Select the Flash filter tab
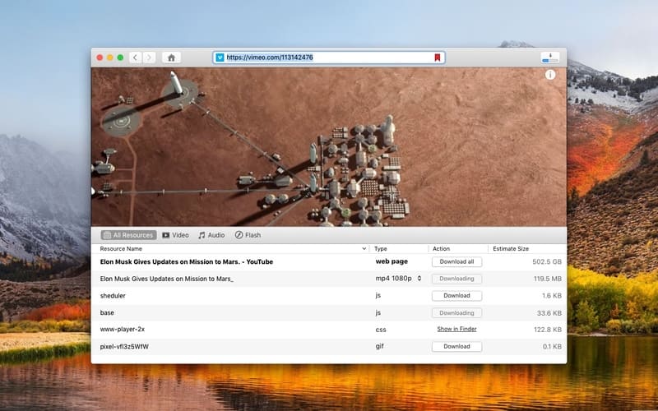Screen dimensions: 658x411 click(x=248, y=235)
